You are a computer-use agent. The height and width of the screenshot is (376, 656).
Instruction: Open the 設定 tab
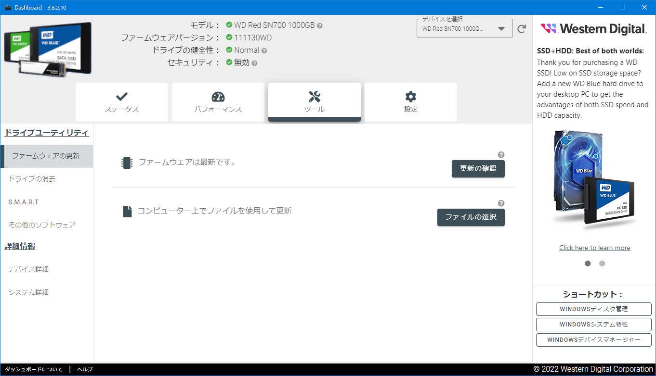(x=411, y=102)
